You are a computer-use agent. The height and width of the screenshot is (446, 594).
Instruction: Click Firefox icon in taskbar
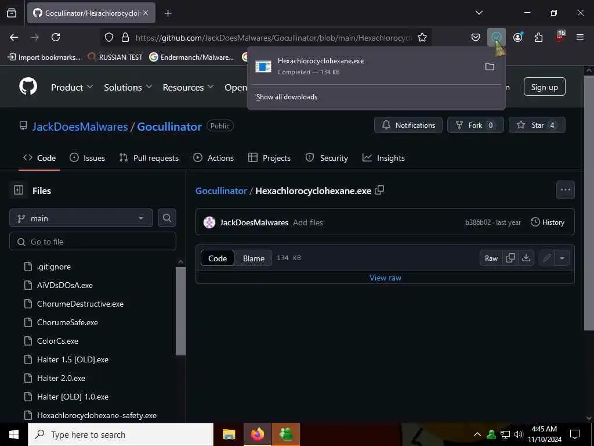click(x=257, y=434)
